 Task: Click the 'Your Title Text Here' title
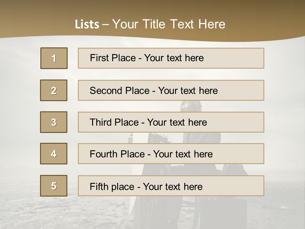point(169,24)
